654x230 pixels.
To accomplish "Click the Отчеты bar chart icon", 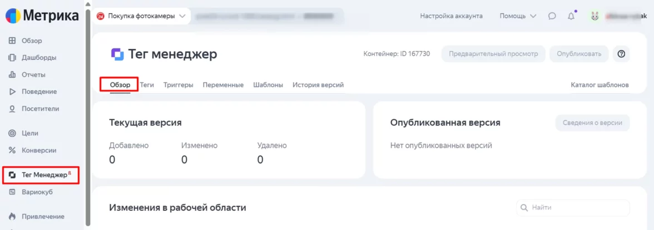I will (12, 75).
